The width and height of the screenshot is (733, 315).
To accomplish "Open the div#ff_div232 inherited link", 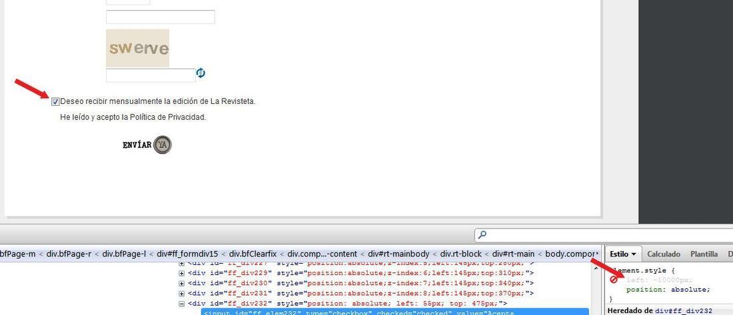I will point(684,311).
